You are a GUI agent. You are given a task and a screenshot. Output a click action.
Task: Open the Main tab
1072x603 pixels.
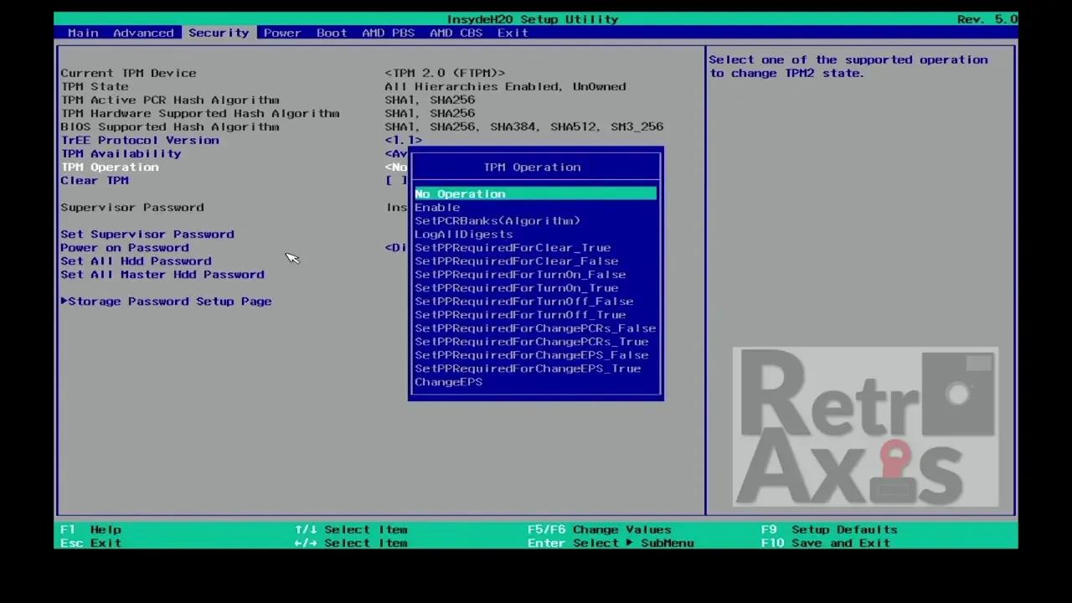[83, 33]
